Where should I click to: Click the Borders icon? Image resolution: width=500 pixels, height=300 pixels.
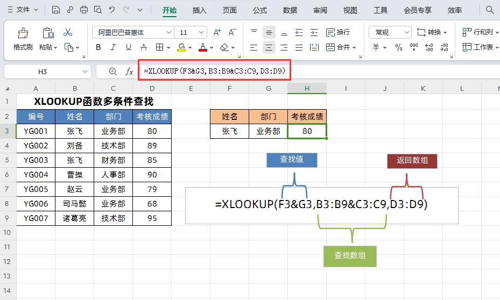159,47
